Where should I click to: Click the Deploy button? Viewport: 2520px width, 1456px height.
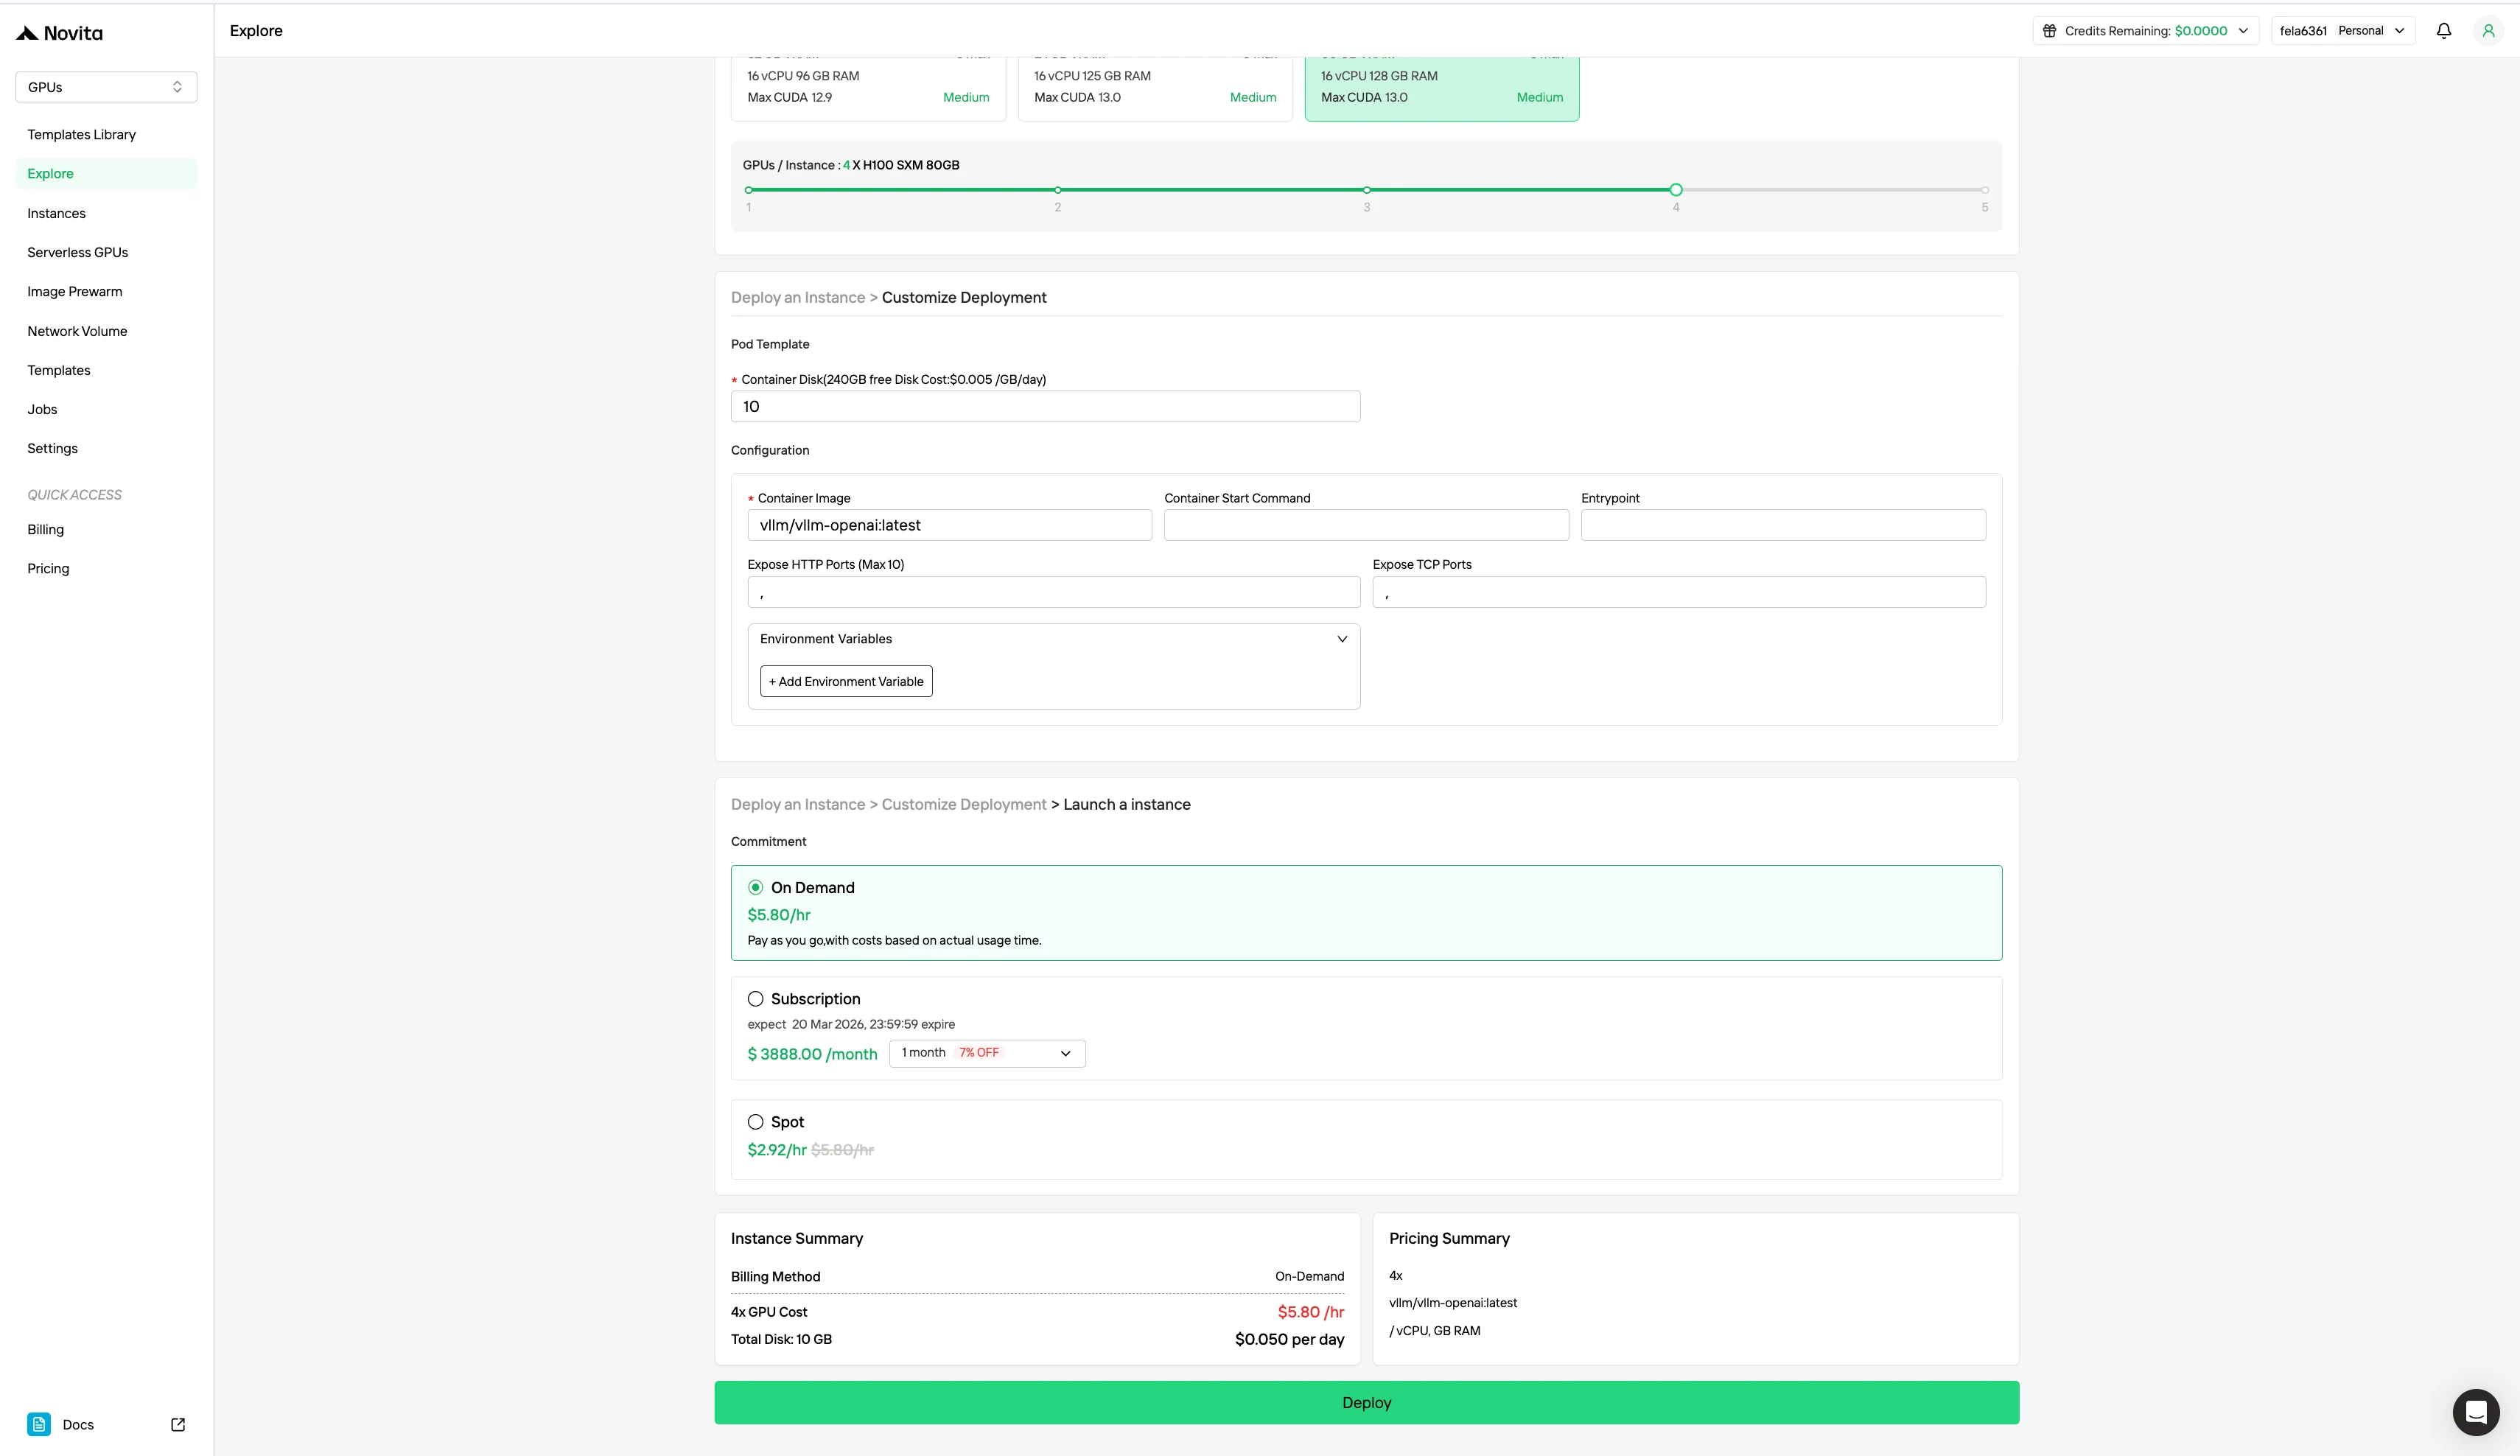click(x=1366, y=1403)
